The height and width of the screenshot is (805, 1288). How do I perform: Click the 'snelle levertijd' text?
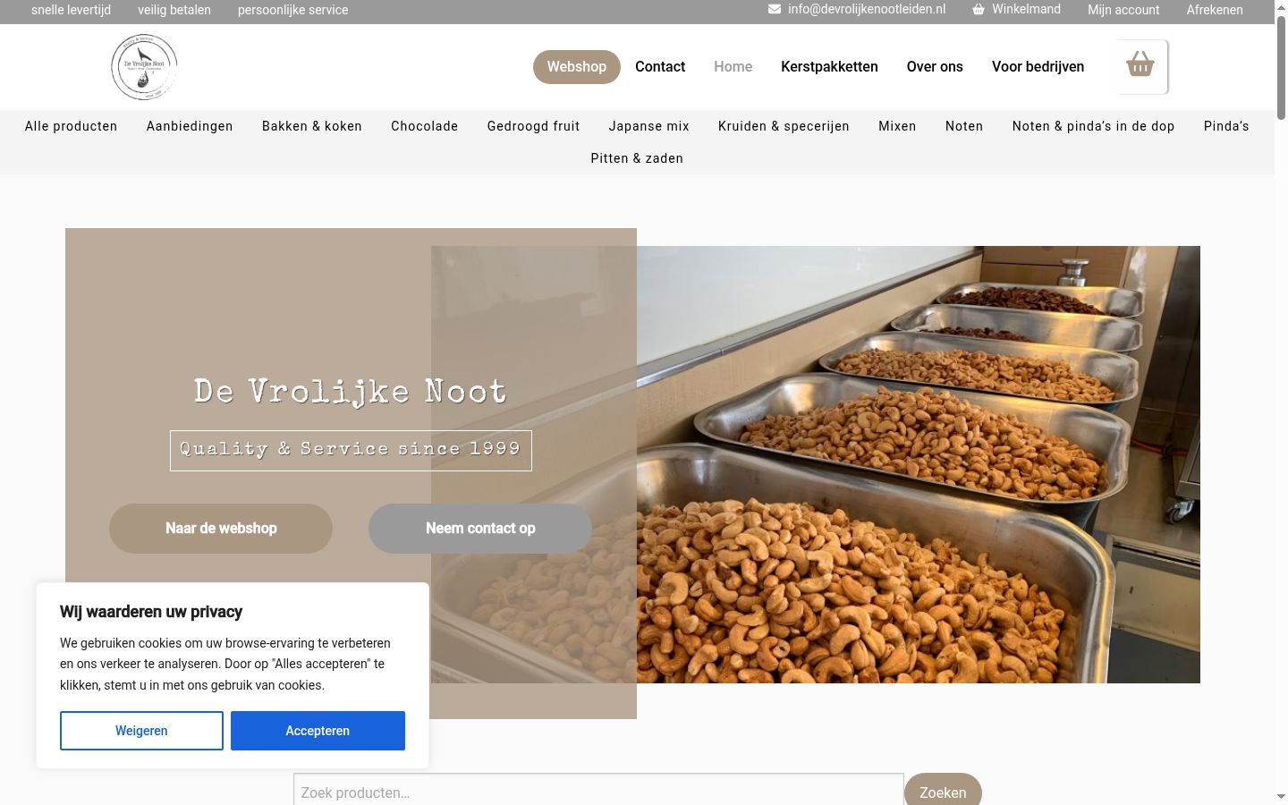click(71, 10)
